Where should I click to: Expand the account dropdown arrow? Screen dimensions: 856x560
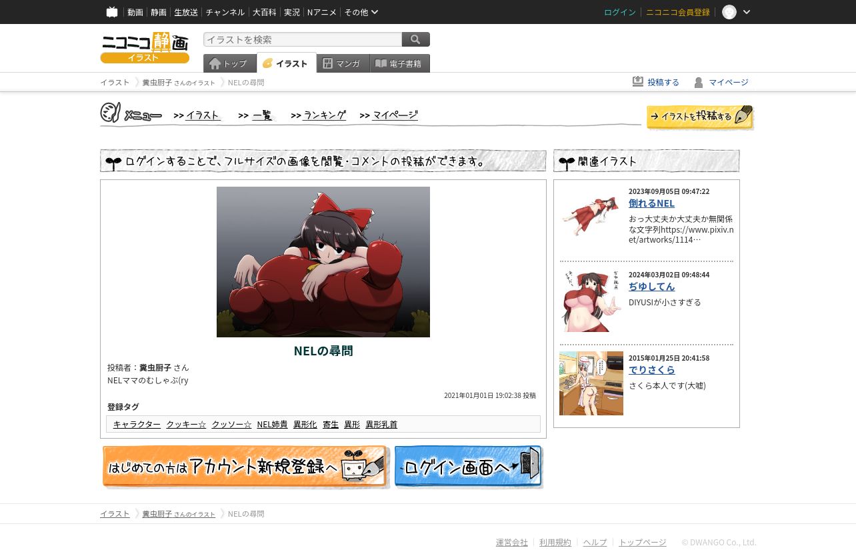click(x=747, y=12)
